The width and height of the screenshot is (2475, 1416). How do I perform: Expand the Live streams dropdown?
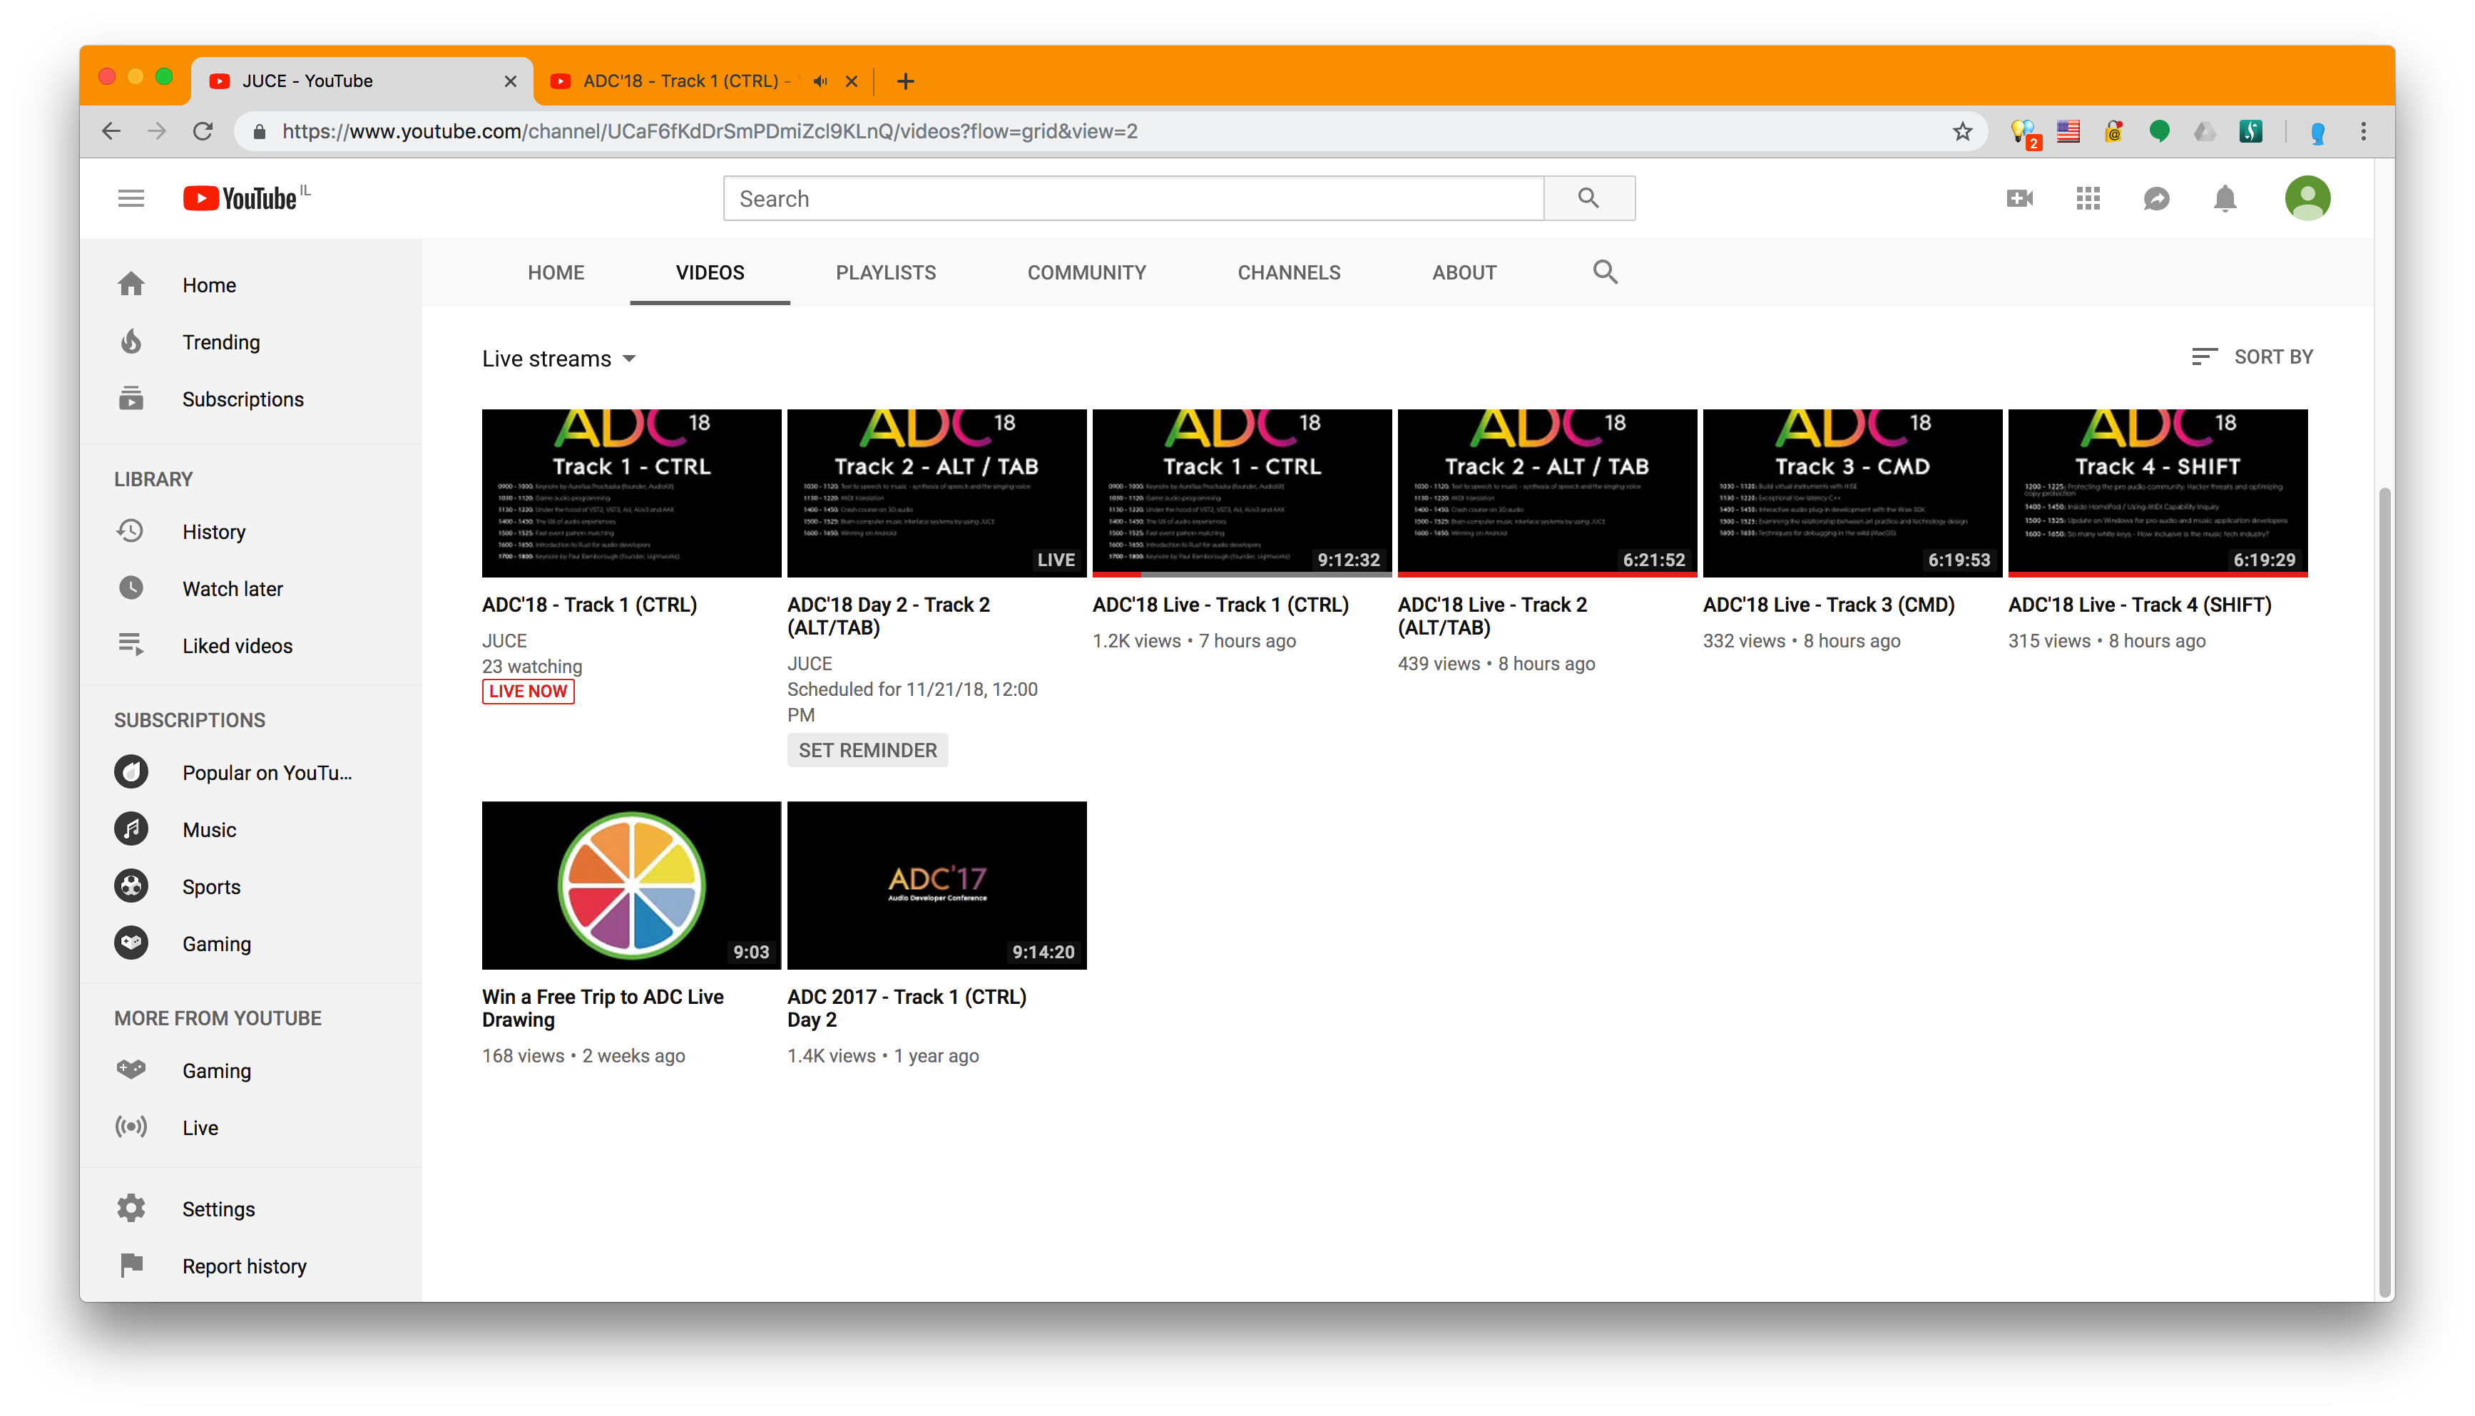559,359
